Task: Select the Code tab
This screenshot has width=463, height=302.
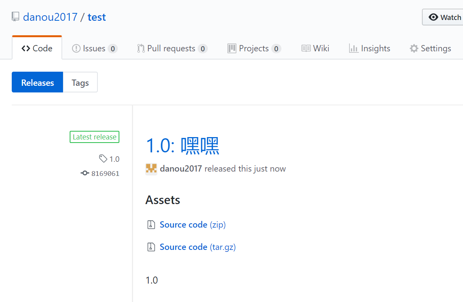Action: click(x=37, y=49)
